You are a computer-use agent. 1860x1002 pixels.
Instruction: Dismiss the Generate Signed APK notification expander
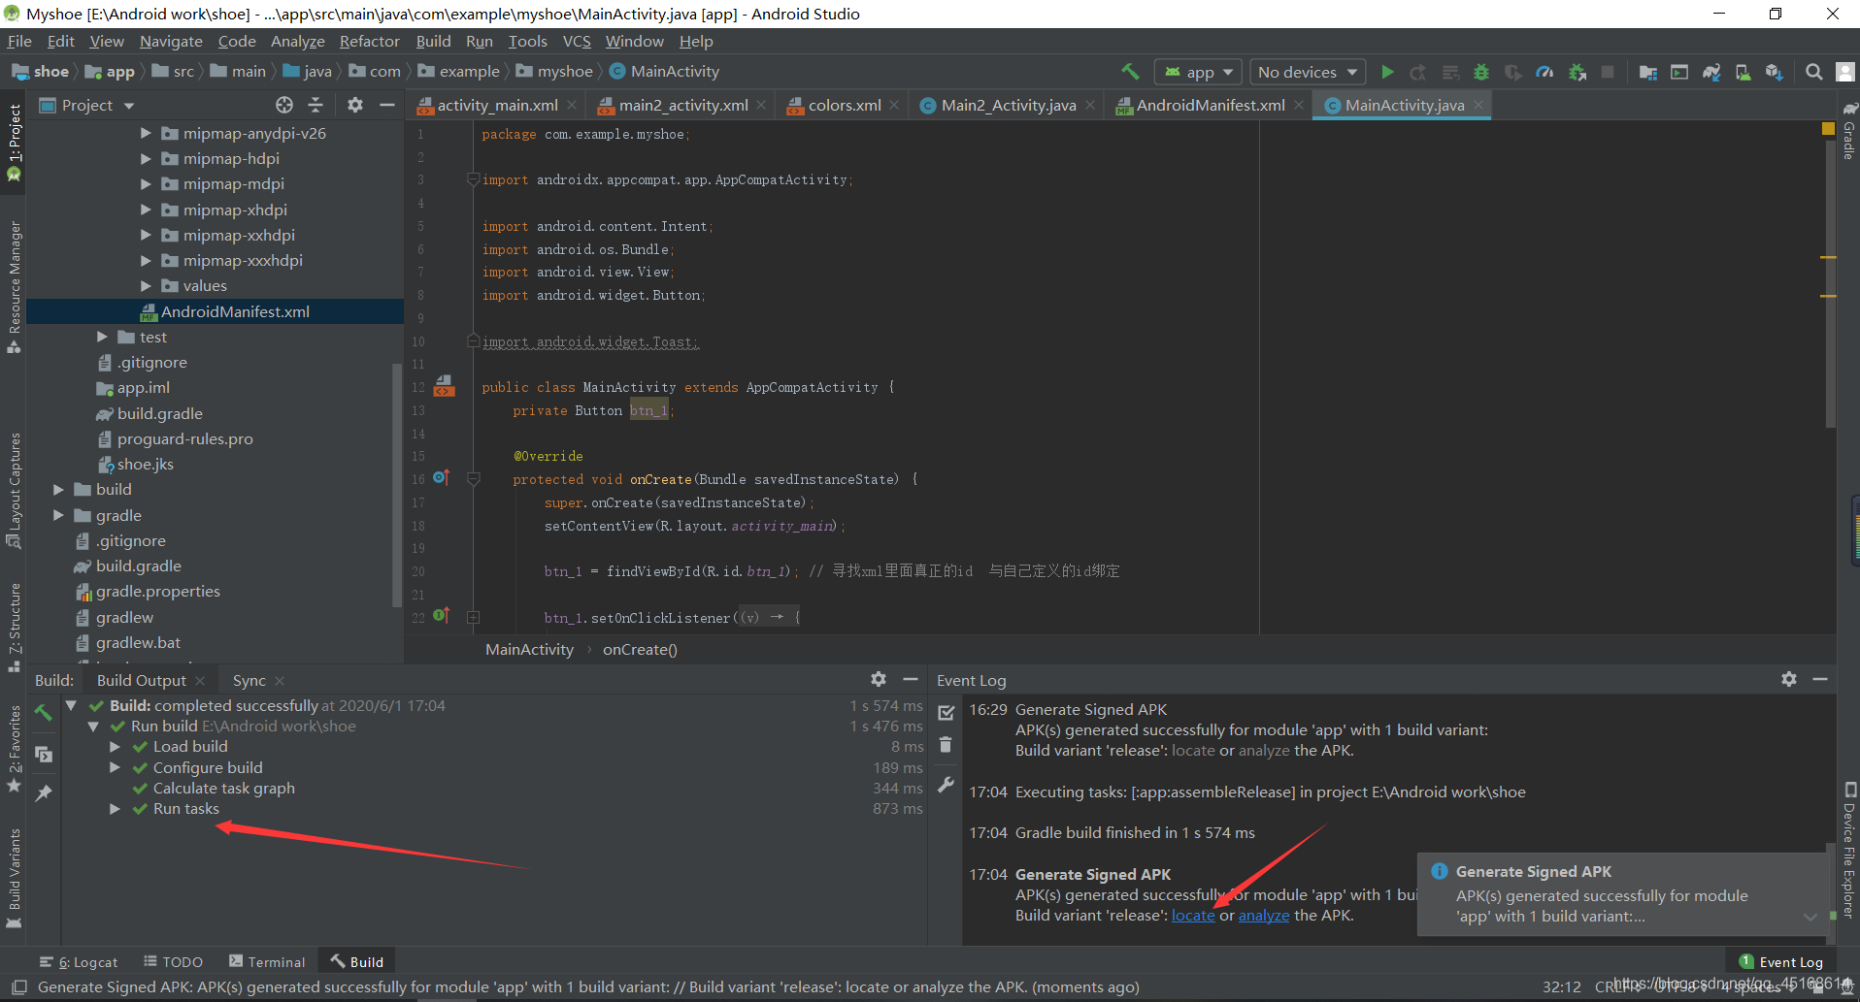tap(1810, 916)
